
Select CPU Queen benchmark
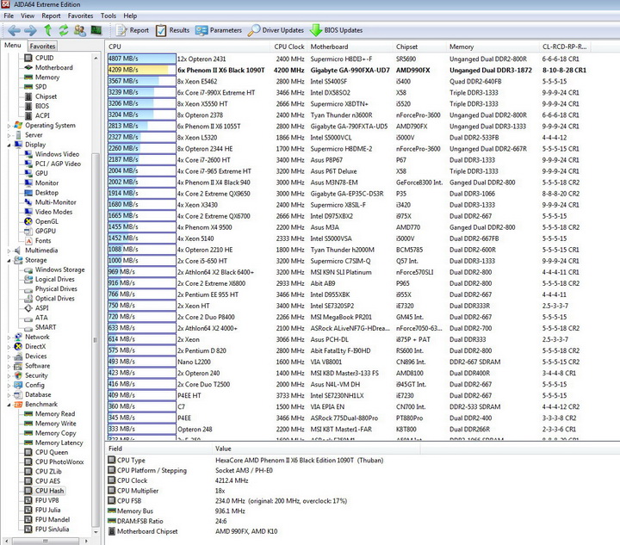point(46,452)
